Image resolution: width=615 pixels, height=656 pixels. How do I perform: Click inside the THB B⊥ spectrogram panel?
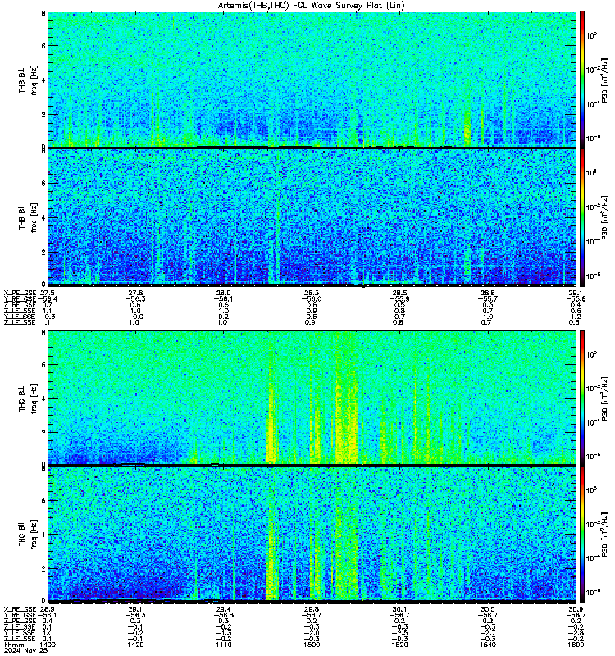click(312, 80)
